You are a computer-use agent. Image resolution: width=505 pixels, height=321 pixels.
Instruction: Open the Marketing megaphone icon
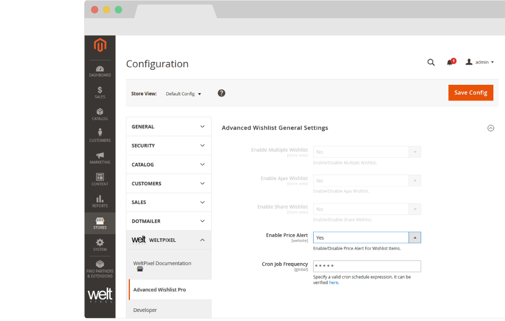99,157
